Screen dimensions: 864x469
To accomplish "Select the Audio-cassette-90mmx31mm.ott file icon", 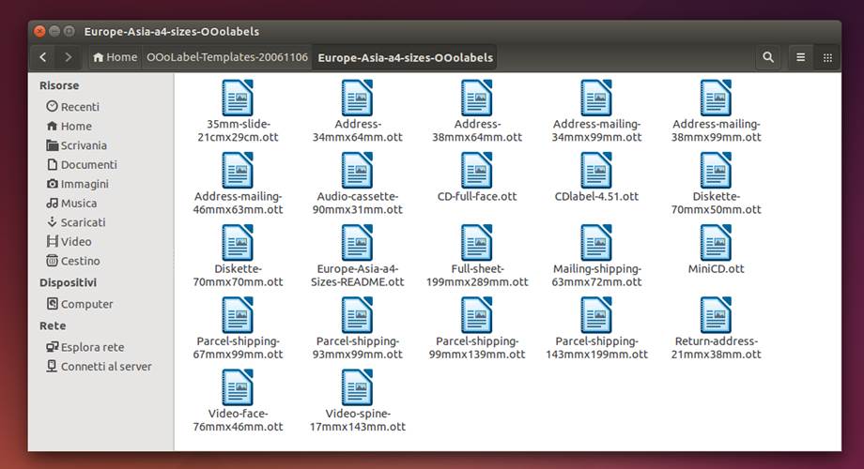I will pyautogui.click(x=357, y=171).
